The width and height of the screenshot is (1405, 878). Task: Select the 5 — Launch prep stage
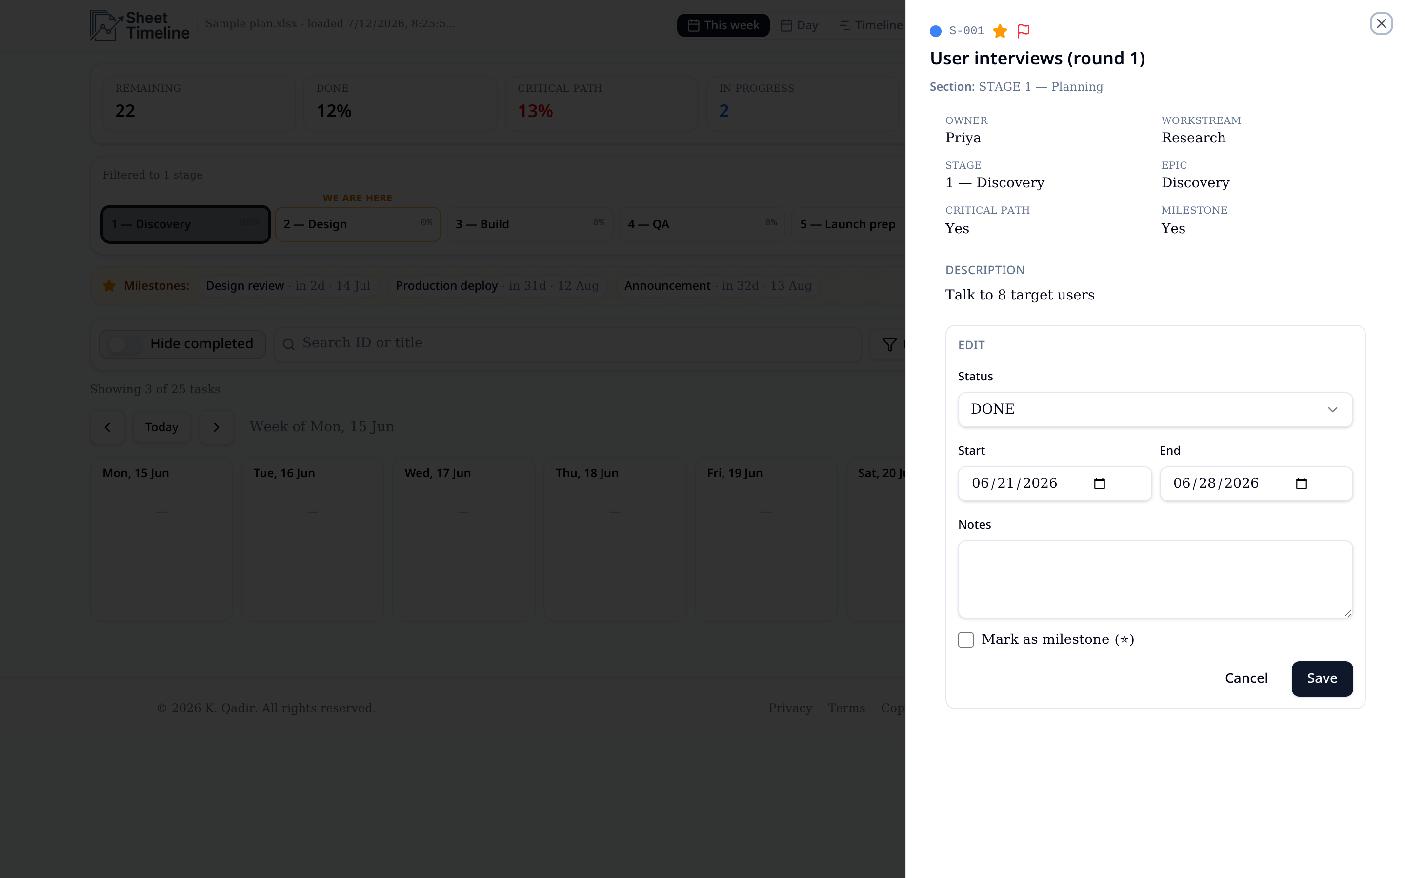[848, 224]
